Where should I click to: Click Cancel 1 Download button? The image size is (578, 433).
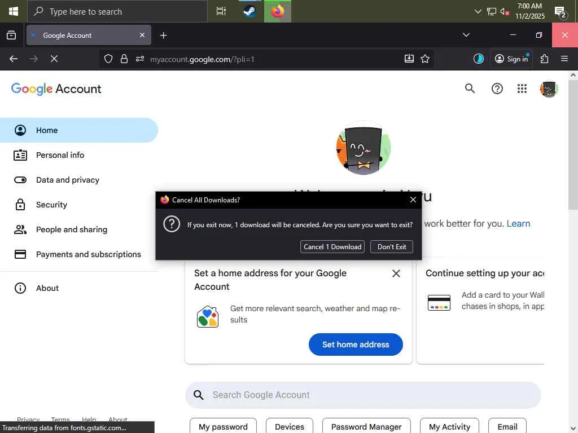click(332, 247)
